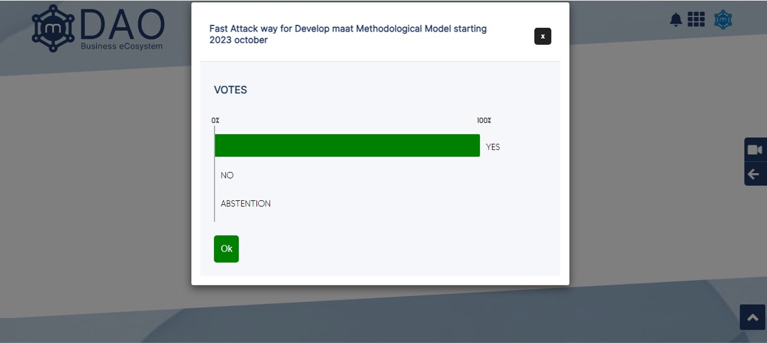767x343 pixels.
Task: Click the Business eCosystem tagline
Action: 122,46
